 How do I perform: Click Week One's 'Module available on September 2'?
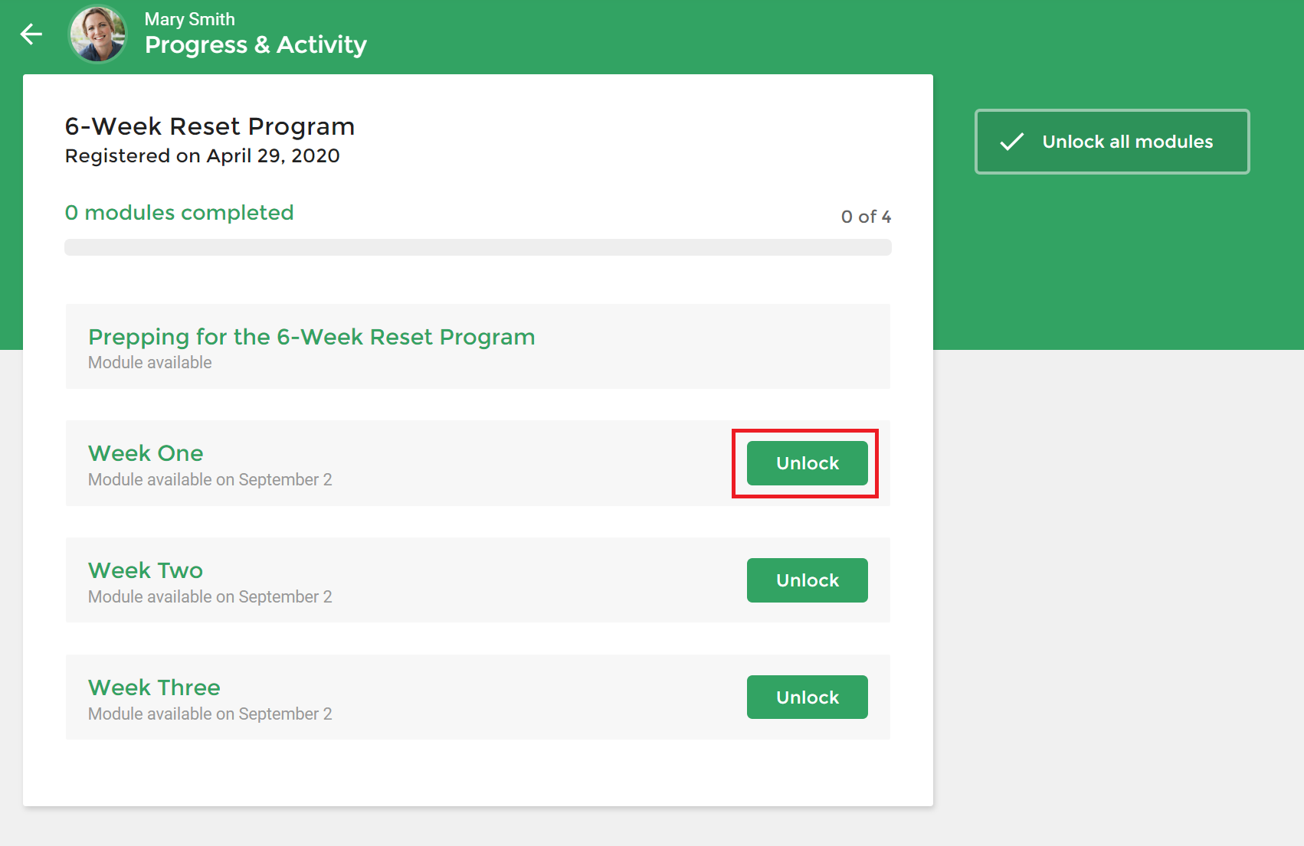(x=210, y=480)
